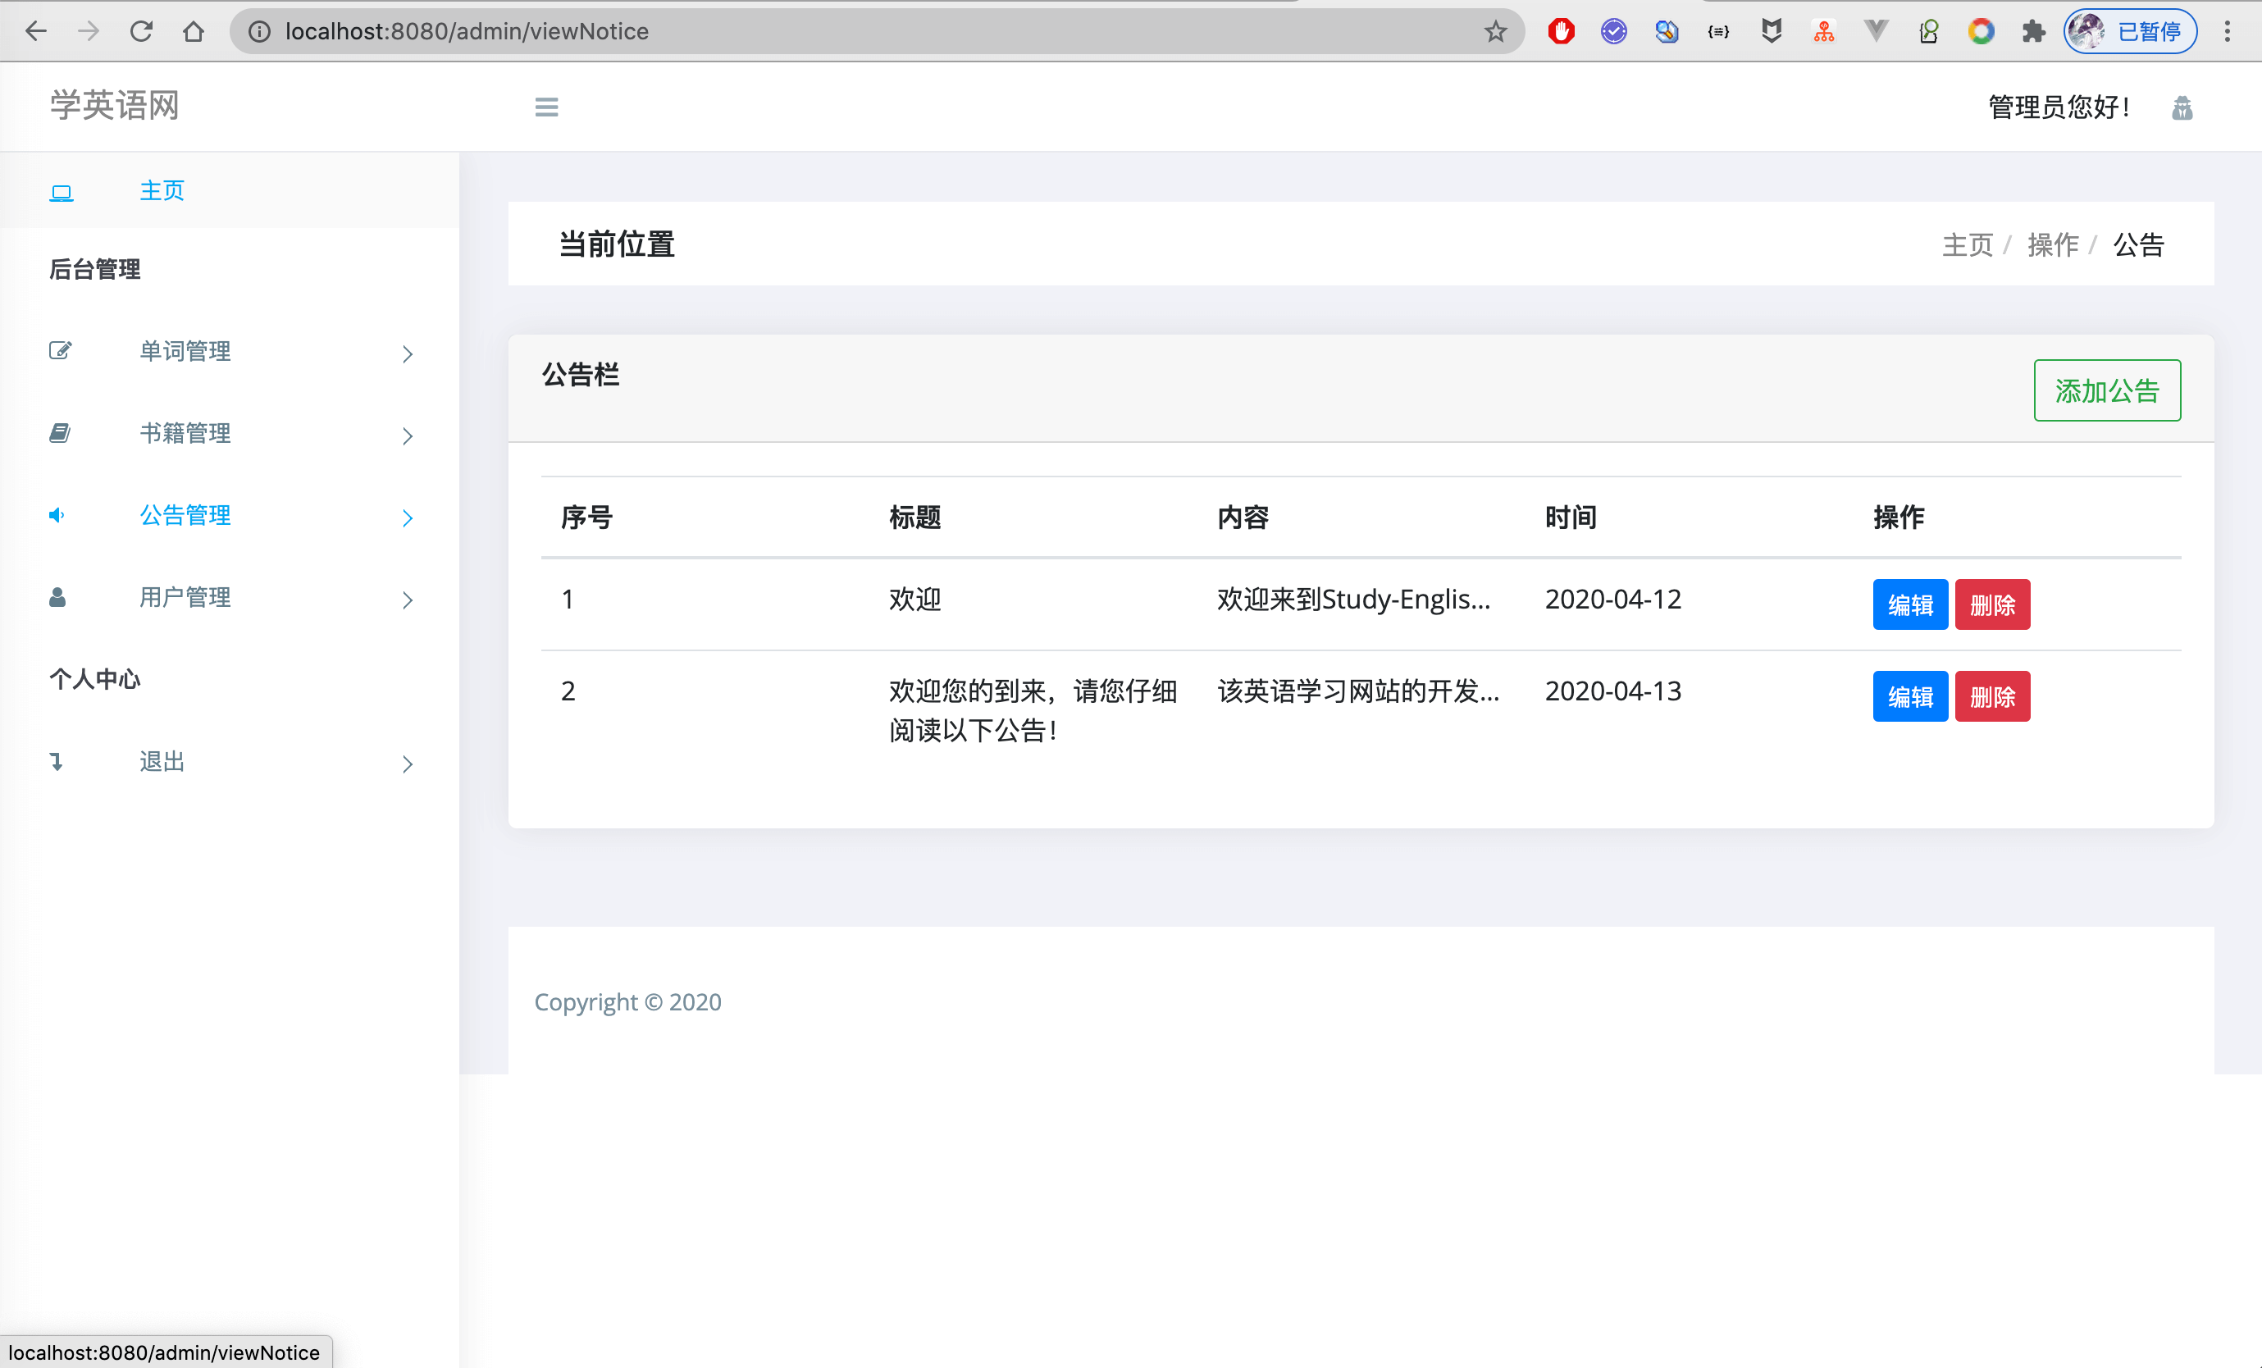Open the 公告管理 sidebar menu item
This screenshot has height=1368, width=2262.
185,515
